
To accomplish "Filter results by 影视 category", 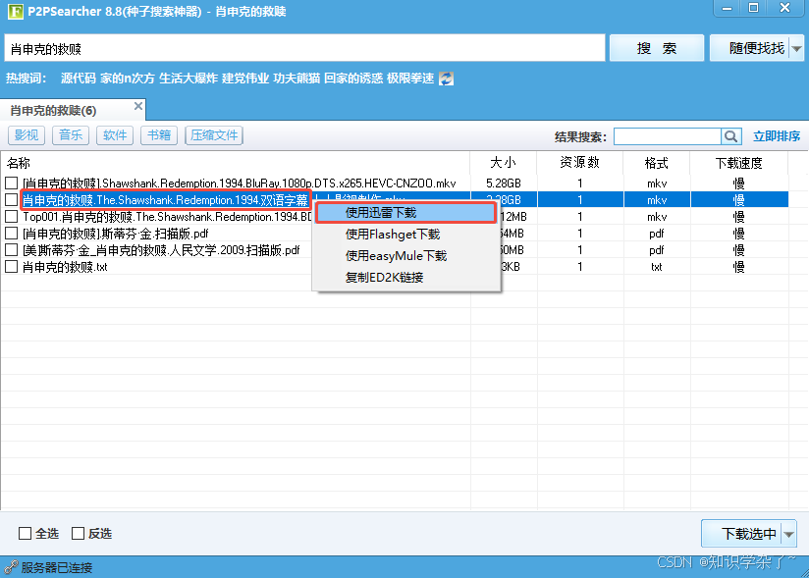I will pyautogui.click(x=27, y=135).
